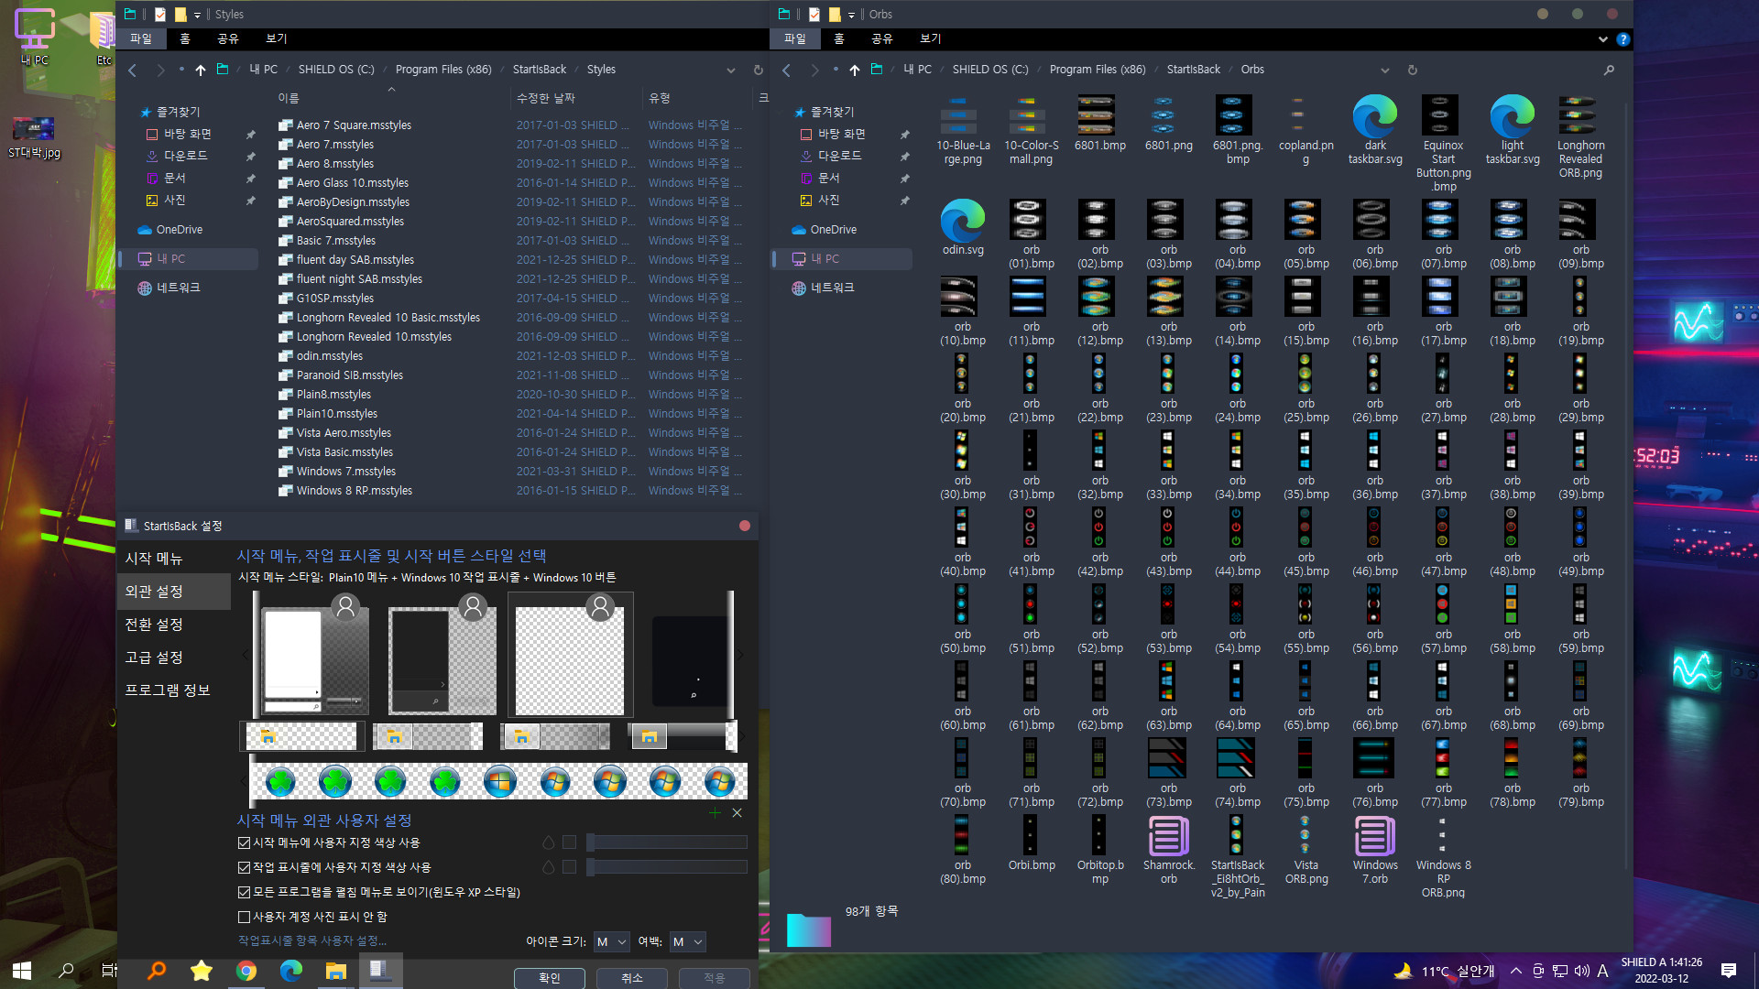
Task: Open Windows Start button on taskbar
Action: coord(22,971)
